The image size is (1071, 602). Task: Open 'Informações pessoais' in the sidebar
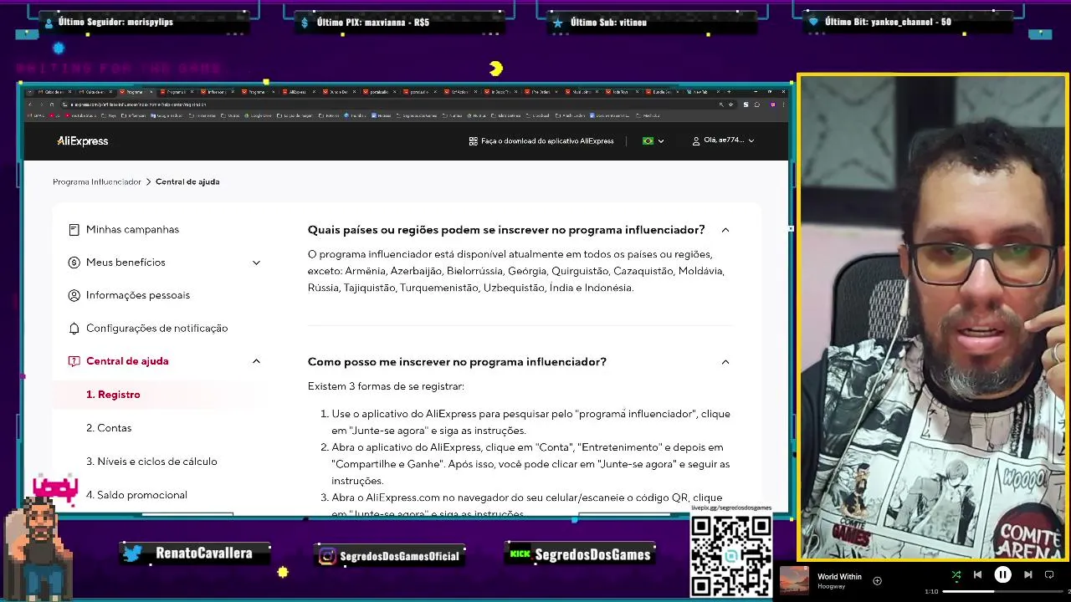pyautogui.click(x=138, y=295)
